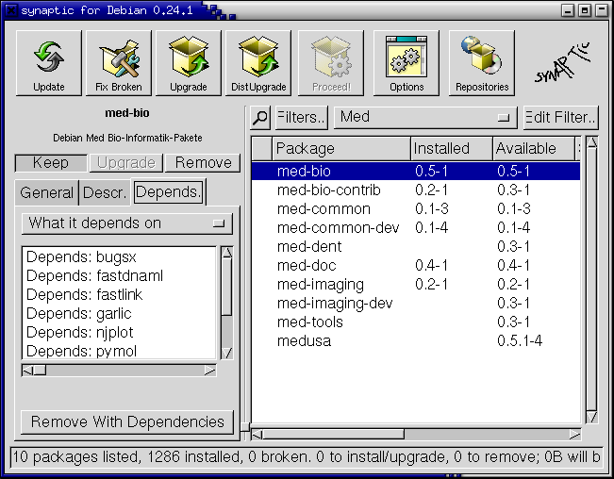Sort by the Installed column header
This screenshot has width=614, height=479.
[452, 149]
